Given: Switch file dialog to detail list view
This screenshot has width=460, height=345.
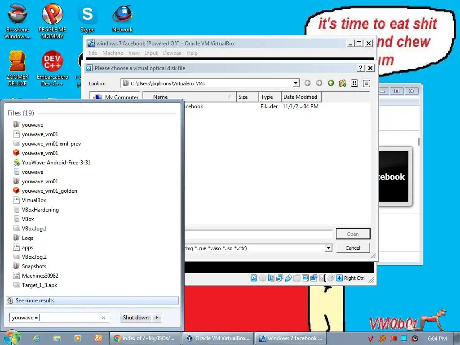Looking at the screenshot, I should (366, 83).
